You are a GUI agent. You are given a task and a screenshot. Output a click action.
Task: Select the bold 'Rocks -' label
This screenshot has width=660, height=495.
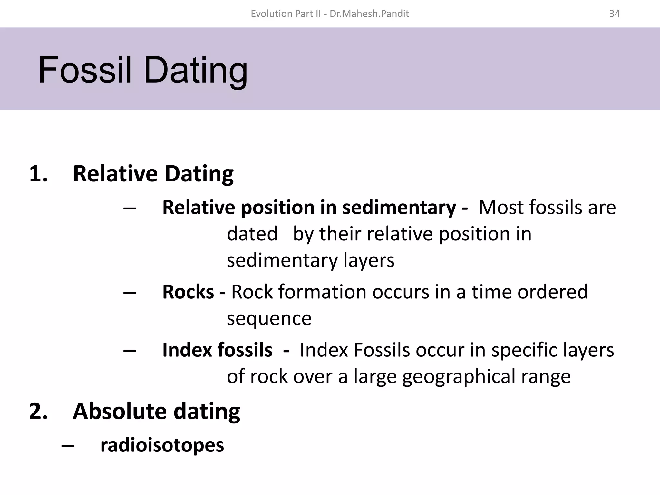pos(193,292)
